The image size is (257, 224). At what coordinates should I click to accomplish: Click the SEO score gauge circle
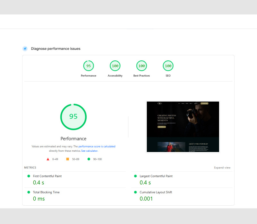pos(168,66)
